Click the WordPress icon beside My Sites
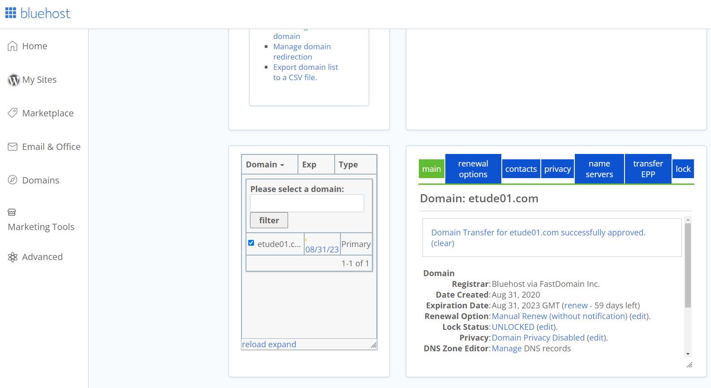The image size is (711, 388). click(14, 80)
